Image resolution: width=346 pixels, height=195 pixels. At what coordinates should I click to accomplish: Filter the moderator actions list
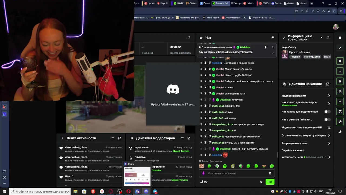(182, 138)
